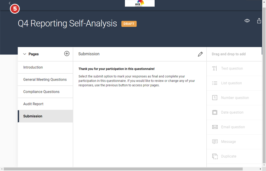Go back using the top-left arrow
The width and height of the screenshot is (266, 171).
click(9, 3)
